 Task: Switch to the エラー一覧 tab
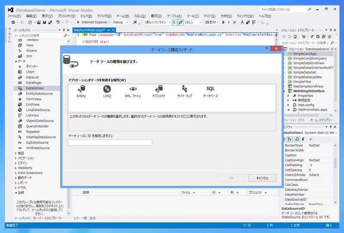(80, 218)
